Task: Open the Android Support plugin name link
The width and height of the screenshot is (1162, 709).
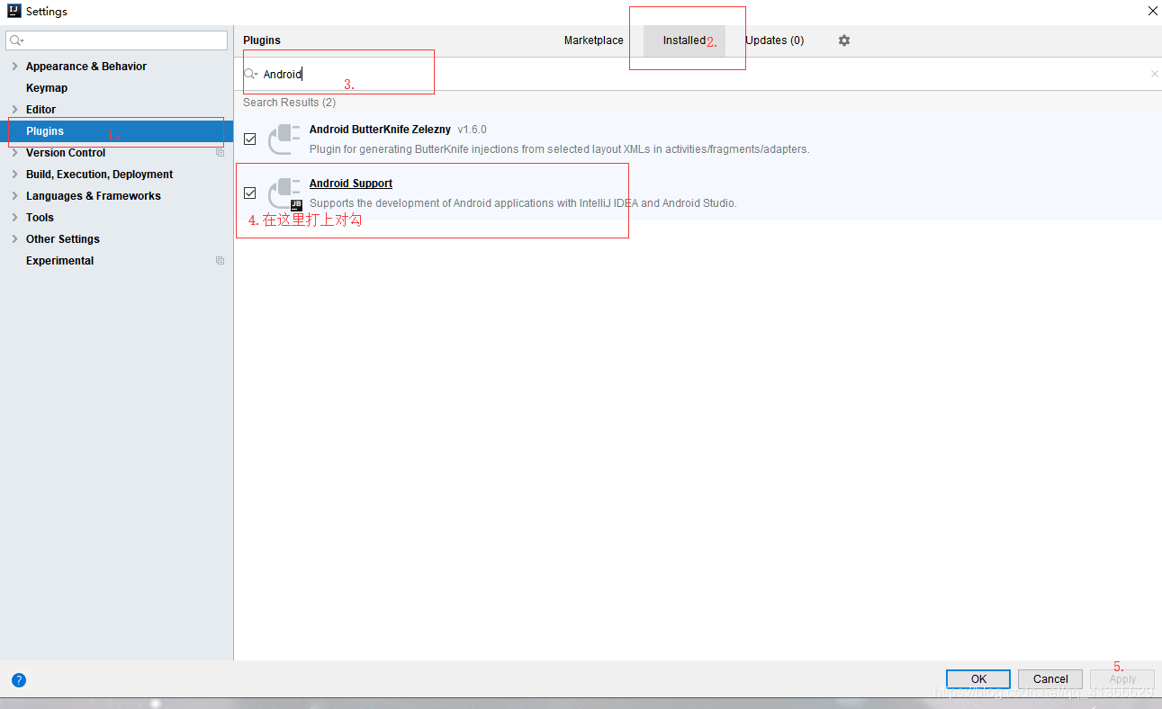Action: coord(351,184)
